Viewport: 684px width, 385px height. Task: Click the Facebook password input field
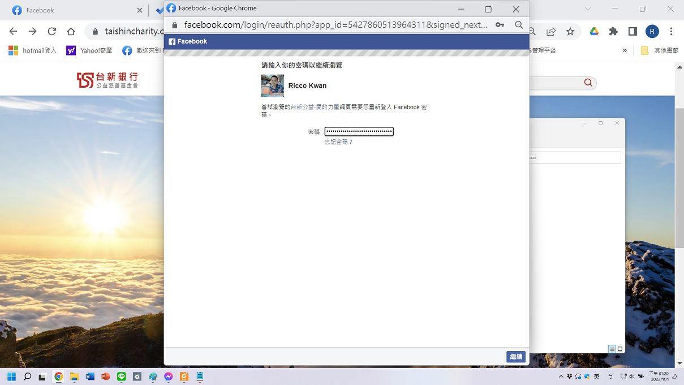click(x=359, y=131)
